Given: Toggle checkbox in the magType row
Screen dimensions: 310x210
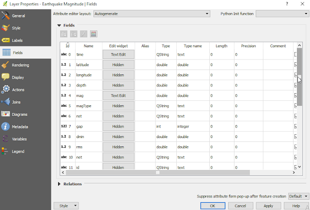Looking at the screenshot, I should point(295,106).
